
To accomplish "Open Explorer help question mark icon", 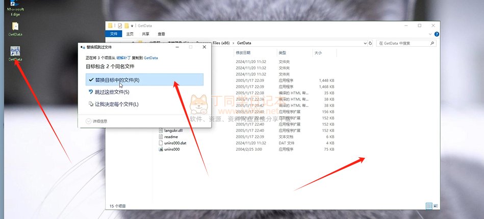I will coord(437,34).
